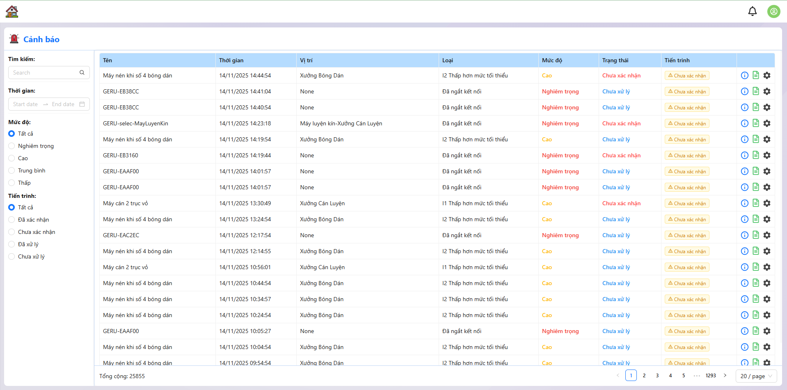Open document icon for 14:41:04 alert row
Screen dimensions: 787x390
755,91
